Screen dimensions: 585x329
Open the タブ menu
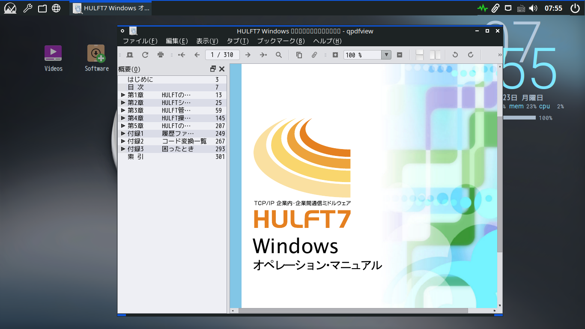pyautogui.click(x=238, y=41)
